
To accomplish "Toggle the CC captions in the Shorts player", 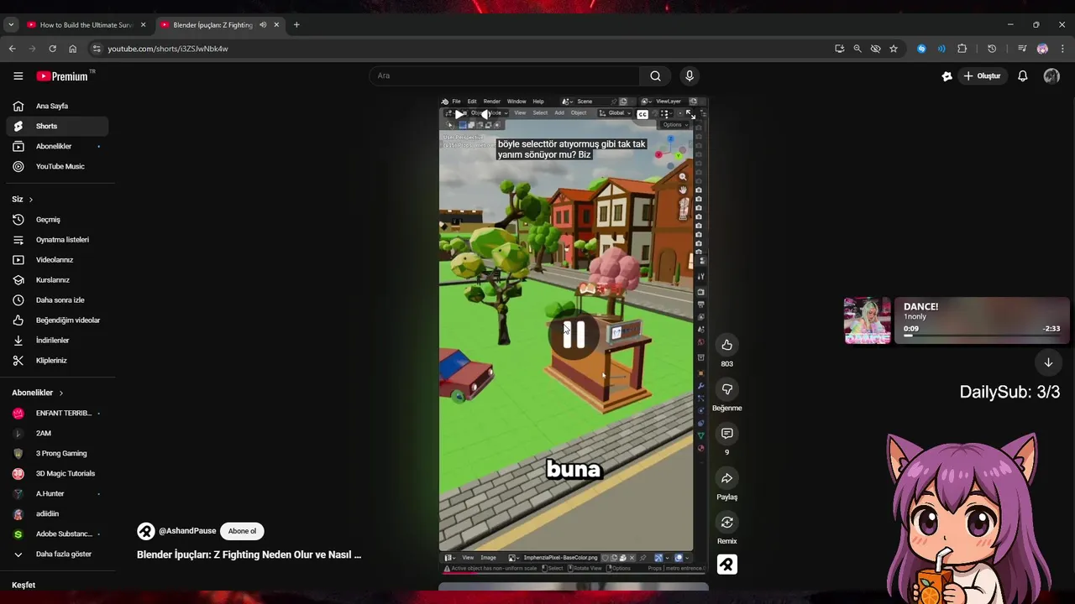I will (642, 114).
